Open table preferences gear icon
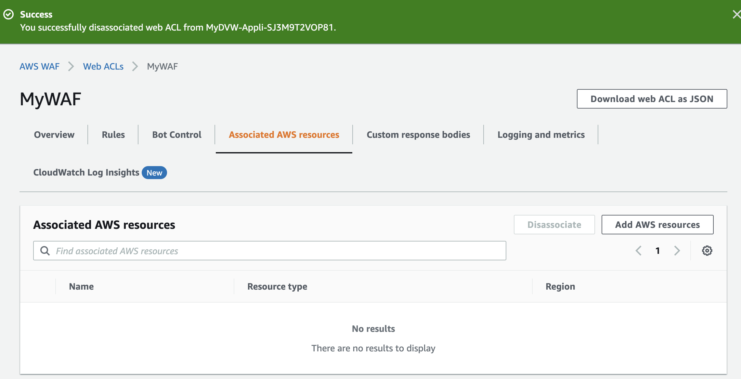 [x=707, y=251]
